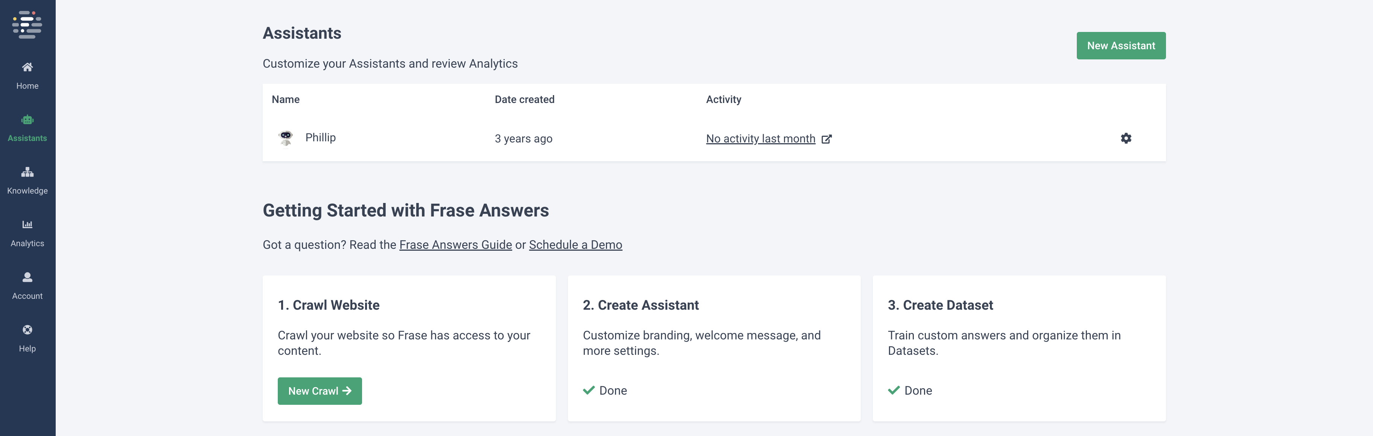Viewport: 1373px width, 436px height.
Task: Open the Help lifebuoy icon
Action: (27, 330)
